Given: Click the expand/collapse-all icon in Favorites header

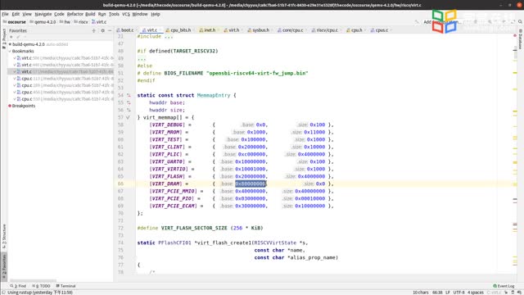Looking at the screenshot, I should point(94,30).
